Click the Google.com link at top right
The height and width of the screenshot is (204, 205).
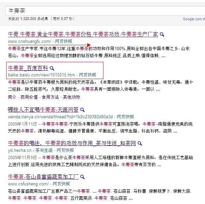[194, 19]
